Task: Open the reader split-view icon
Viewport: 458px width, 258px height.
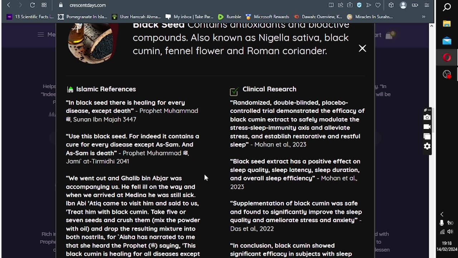Action: pos(331,5)
